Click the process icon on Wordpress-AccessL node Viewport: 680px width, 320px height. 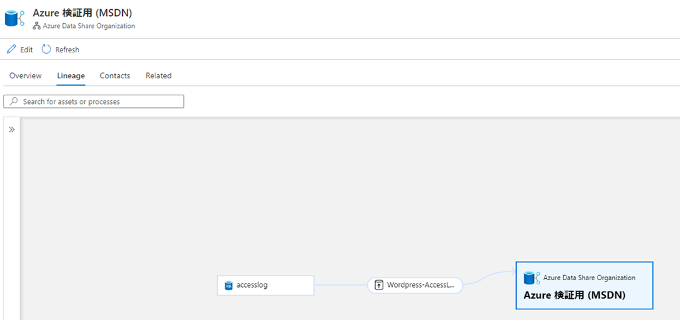point(379,286)
